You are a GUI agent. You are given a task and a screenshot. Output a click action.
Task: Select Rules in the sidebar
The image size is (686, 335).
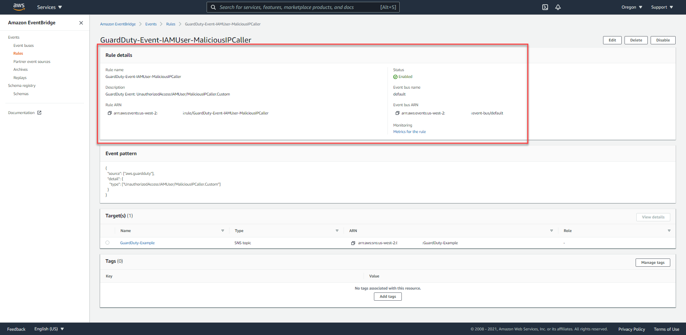point(18,53)
